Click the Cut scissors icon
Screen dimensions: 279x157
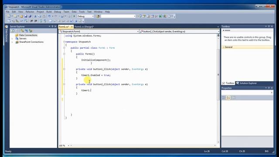(35, 16)
